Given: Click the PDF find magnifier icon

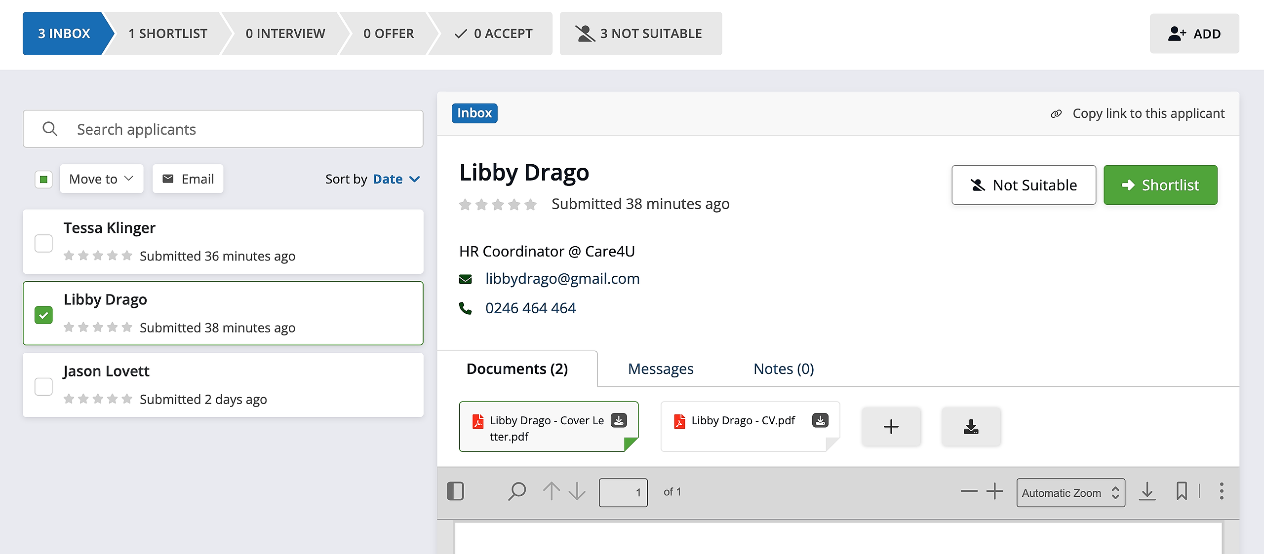Looking at the screenshot, I should click(516, 491).
